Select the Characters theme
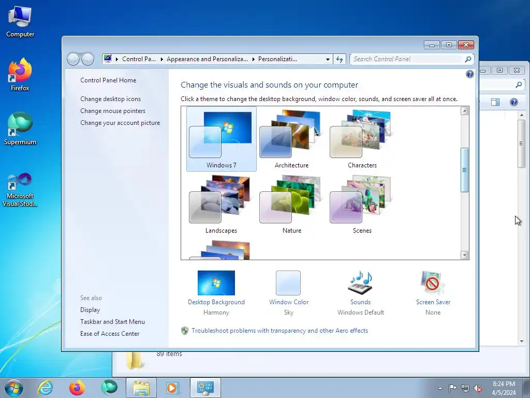 (362, 139)
